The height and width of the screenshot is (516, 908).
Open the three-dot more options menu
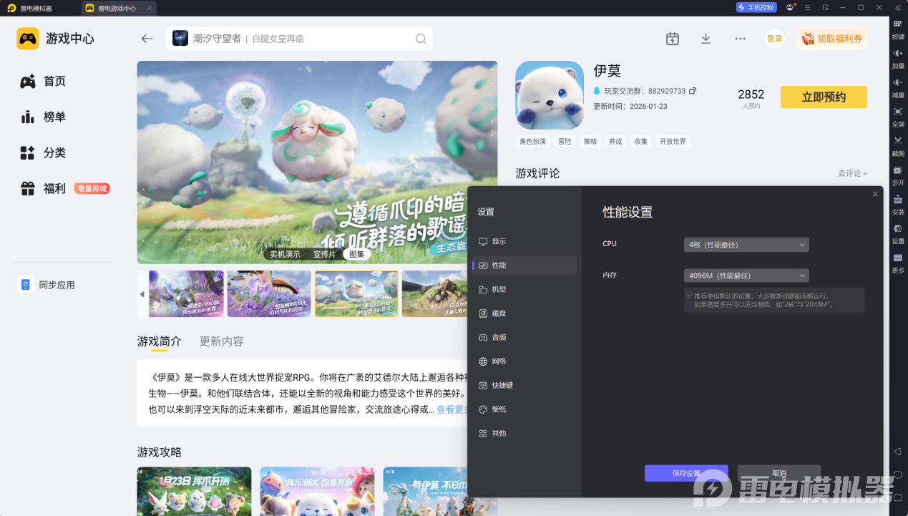pyautogui.click(x=741, y=39)
